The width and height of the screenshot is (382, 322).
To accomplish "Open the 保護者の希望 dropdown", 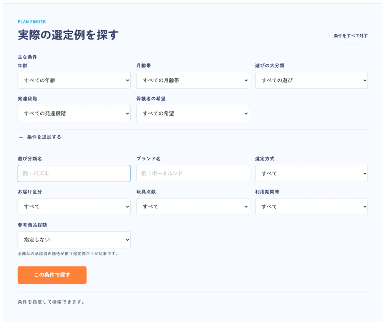I will pos(193,113).
